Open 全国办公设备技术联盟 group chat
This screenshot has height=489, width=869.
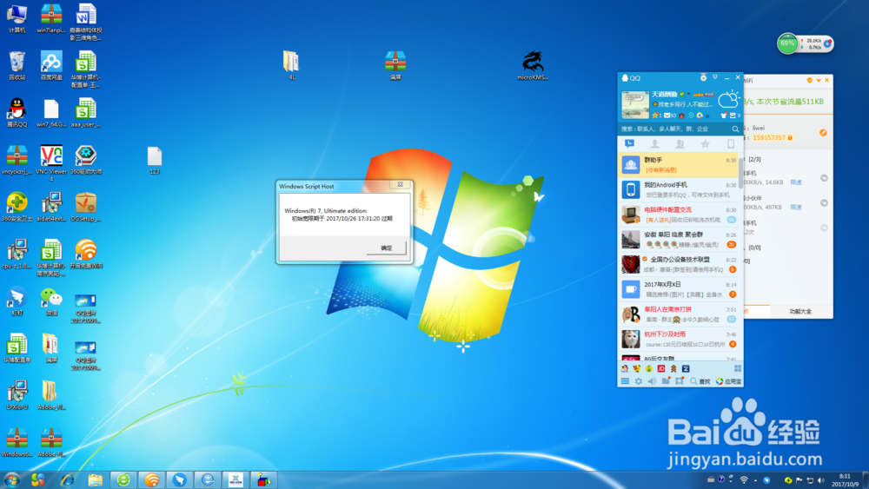(679, 265)
